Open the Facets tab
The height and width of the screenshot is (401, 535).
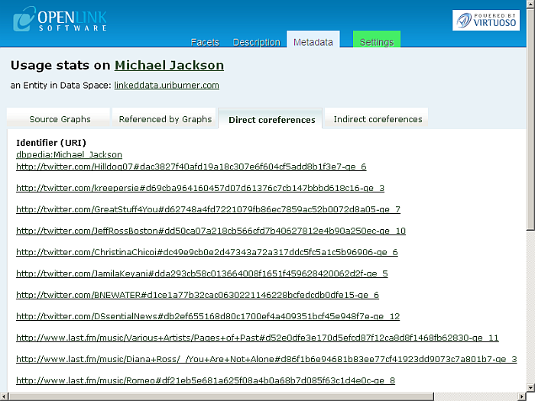pyautogui.click(x=204, y=42)
